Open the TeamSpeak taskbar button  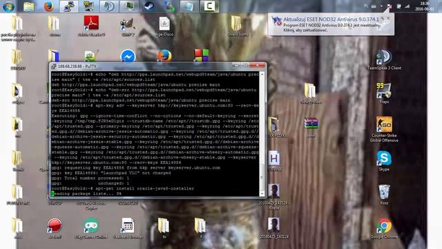click(109, 6)
